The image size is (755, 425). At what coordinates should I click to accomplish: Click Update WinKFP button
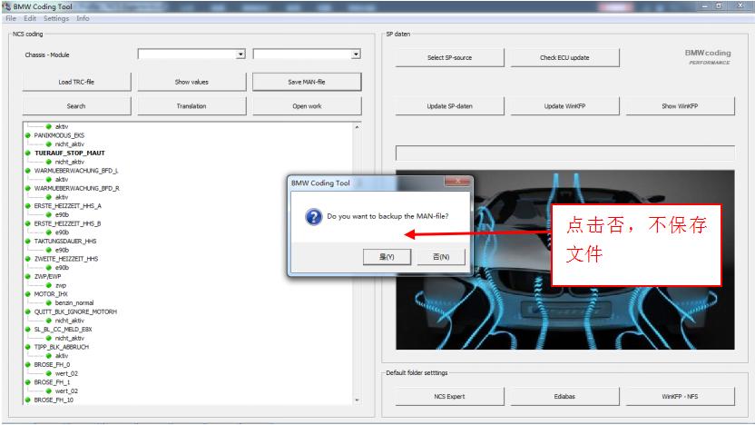coord(564,106)
